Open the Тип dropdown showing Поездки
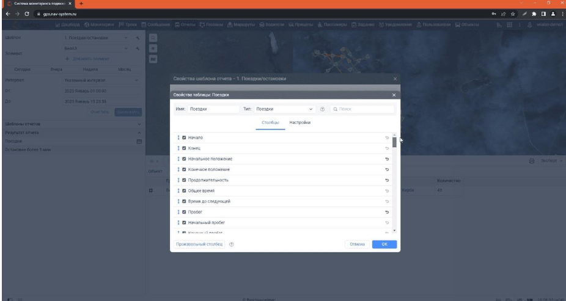 click(284, 109)
